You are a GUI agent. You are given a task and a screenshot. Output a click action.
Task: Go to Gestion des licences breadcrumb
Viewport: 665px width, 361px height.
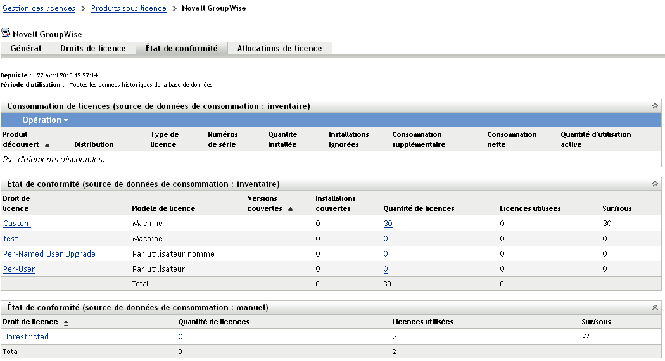(x=39, y=9)
